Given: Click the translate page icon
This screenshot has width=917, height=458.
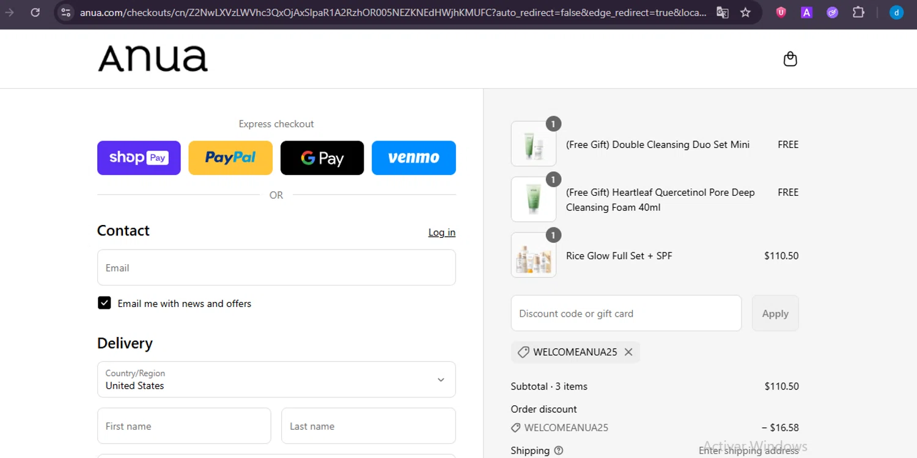Looking at the screenshot, I should pos(723,12).
